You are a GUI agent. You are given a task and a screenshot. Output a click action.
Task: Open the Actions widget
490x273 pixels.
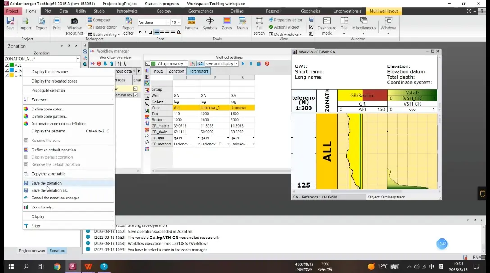click(x=284, y=27)
